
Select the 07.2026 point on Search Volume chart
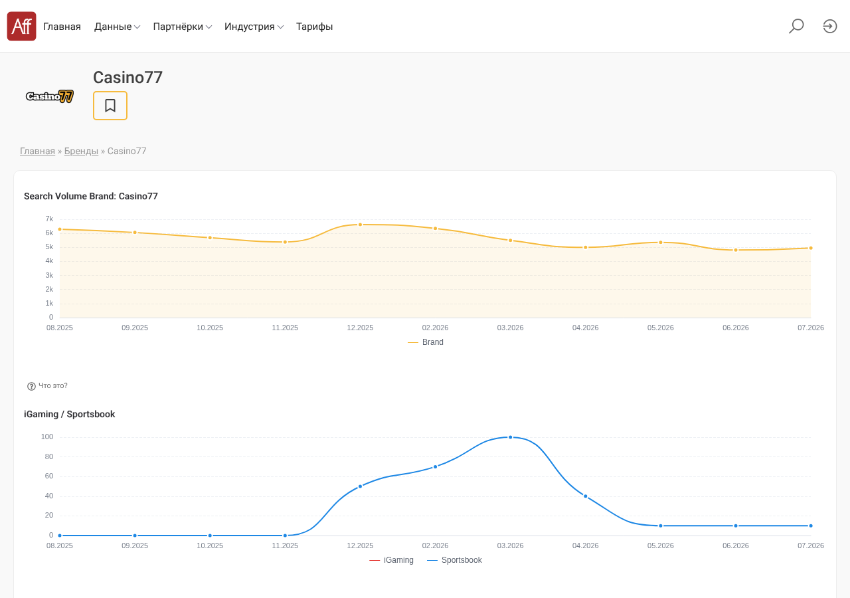811,248
